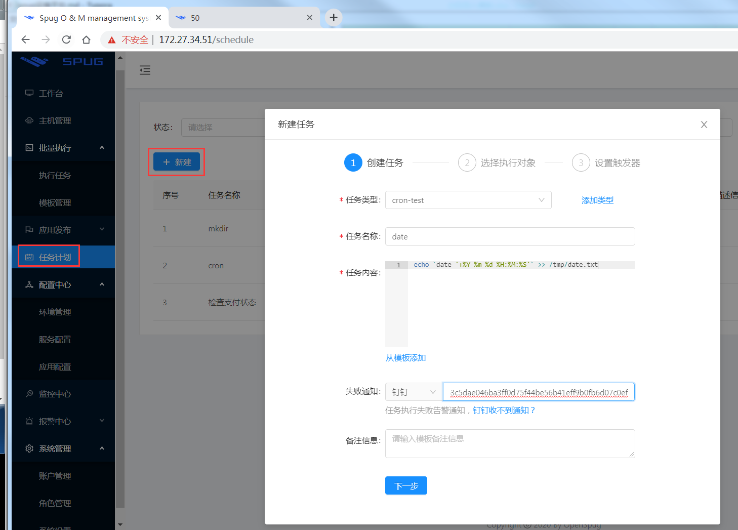Click the 添加类型 link
738x530 pixels.
pyautogui.click(x=597, y=200)
